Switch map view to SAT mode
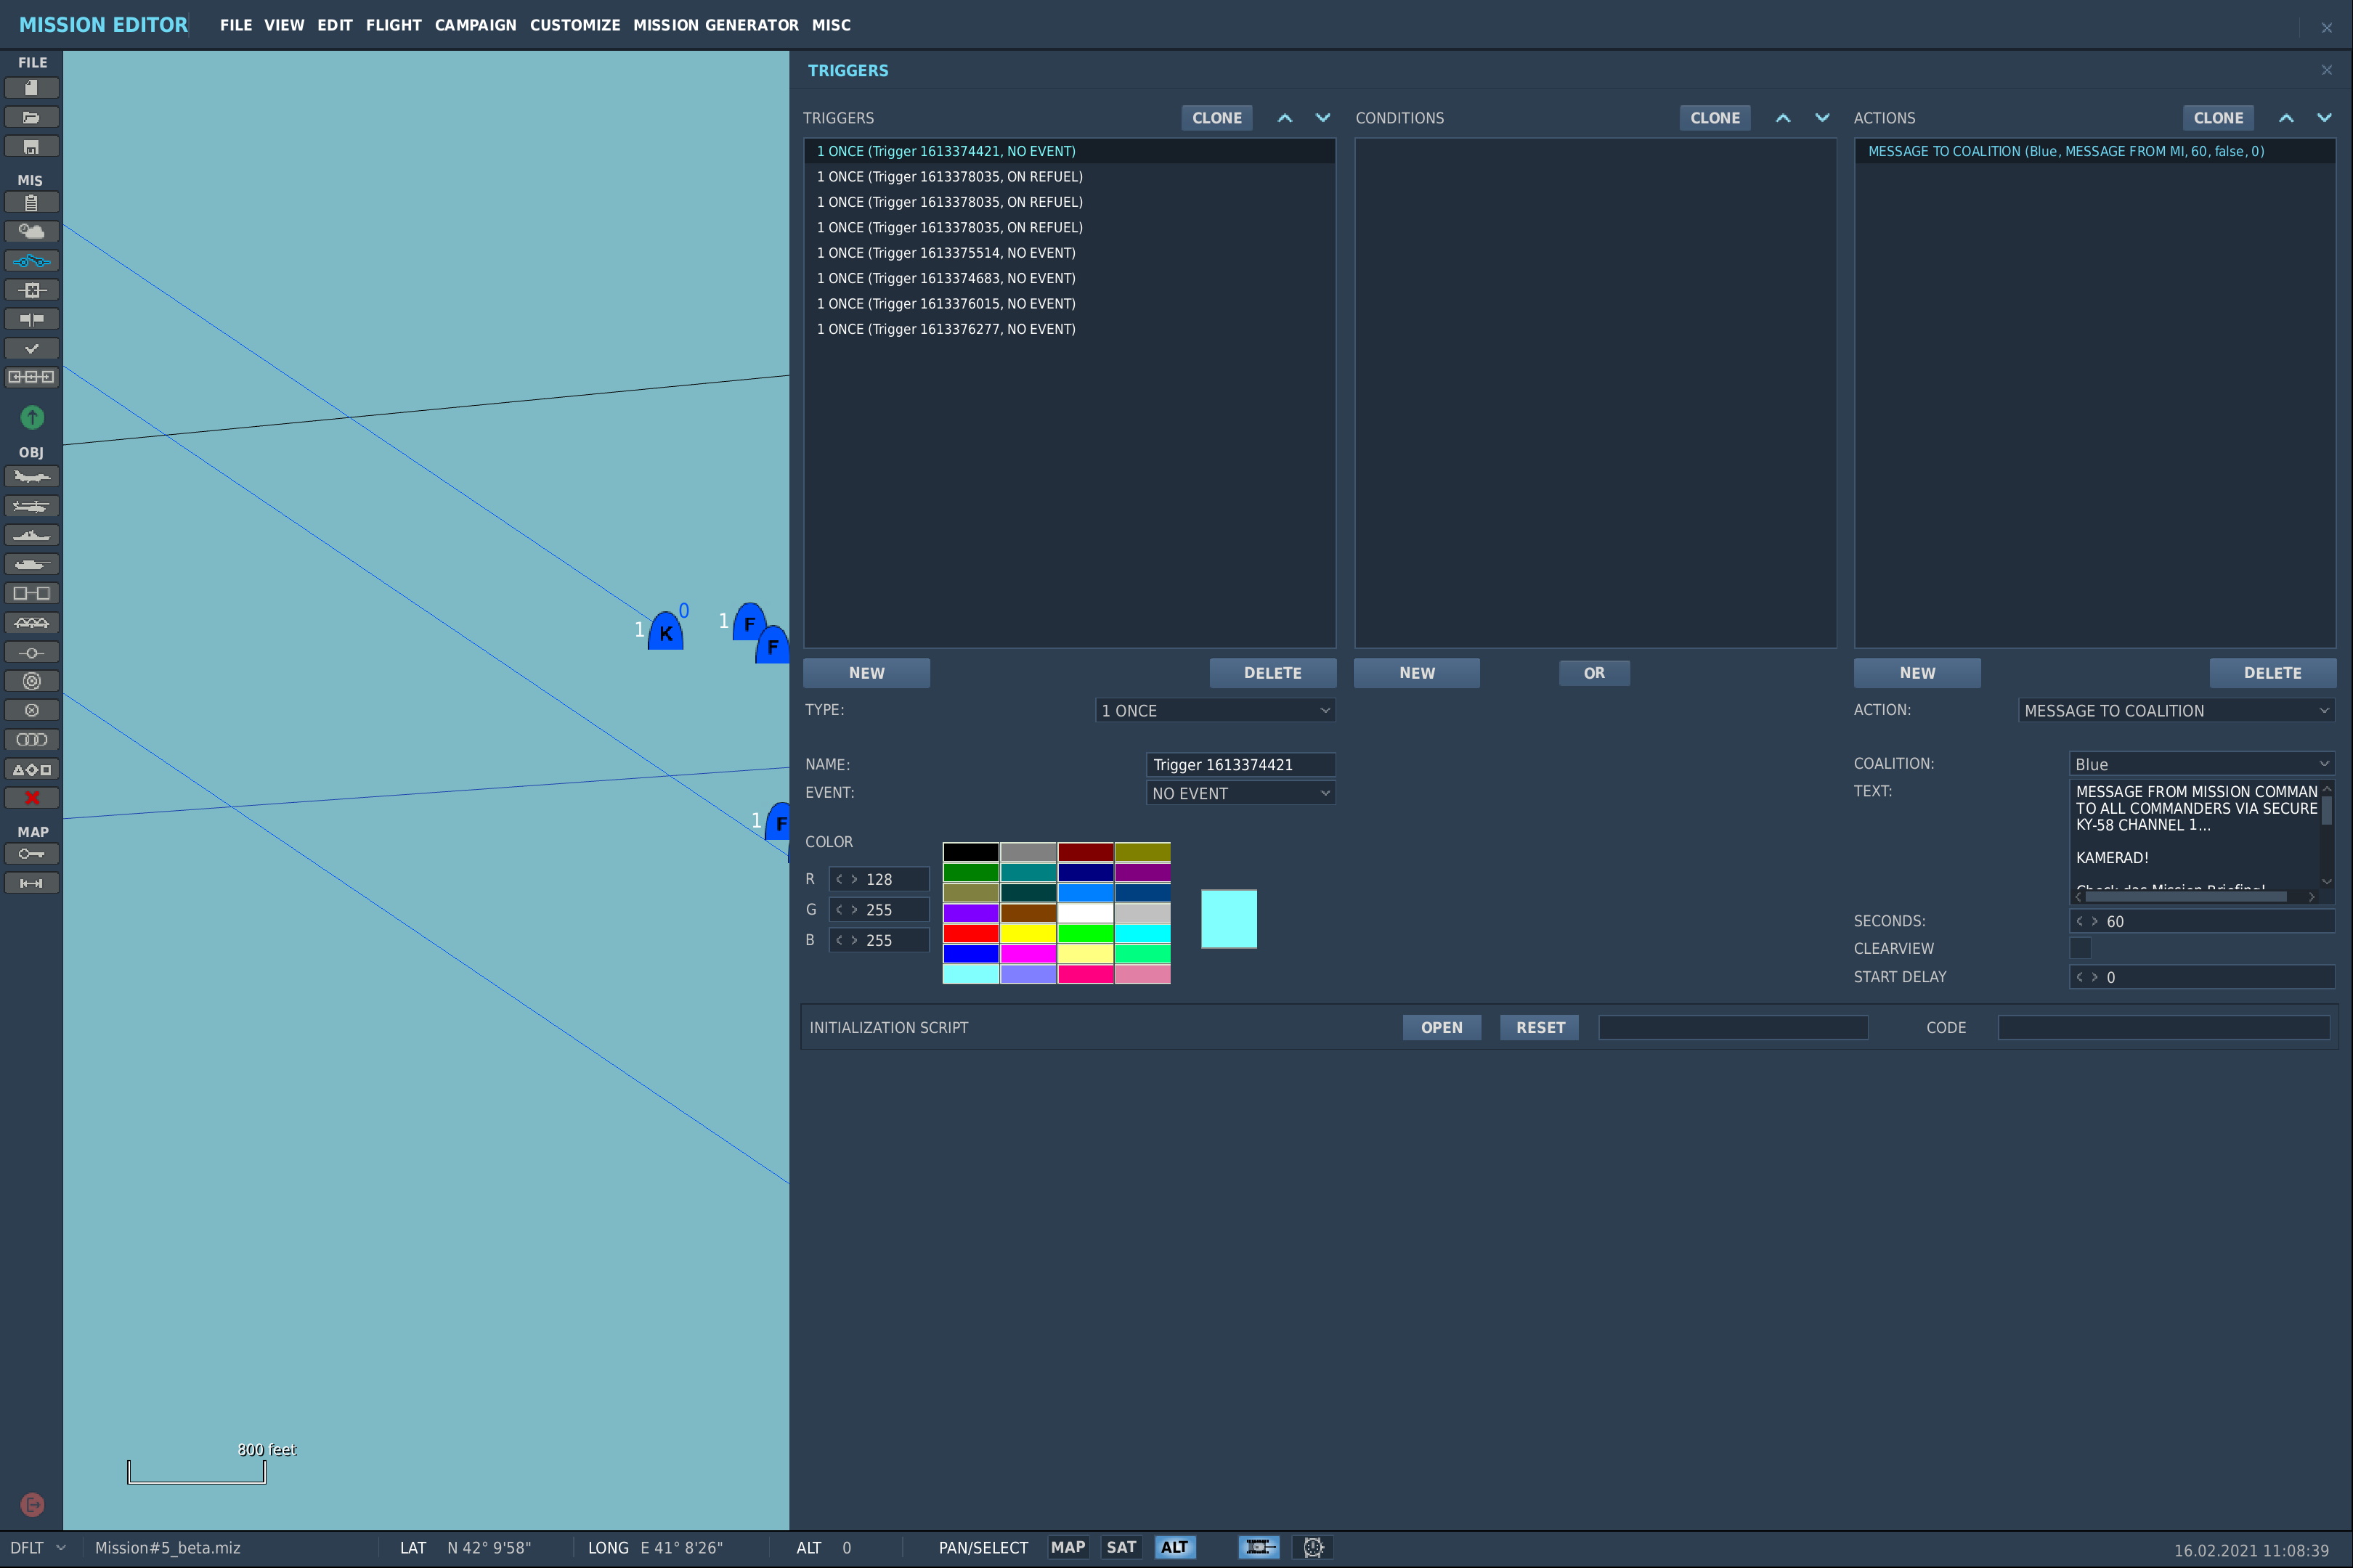 1121,1547
